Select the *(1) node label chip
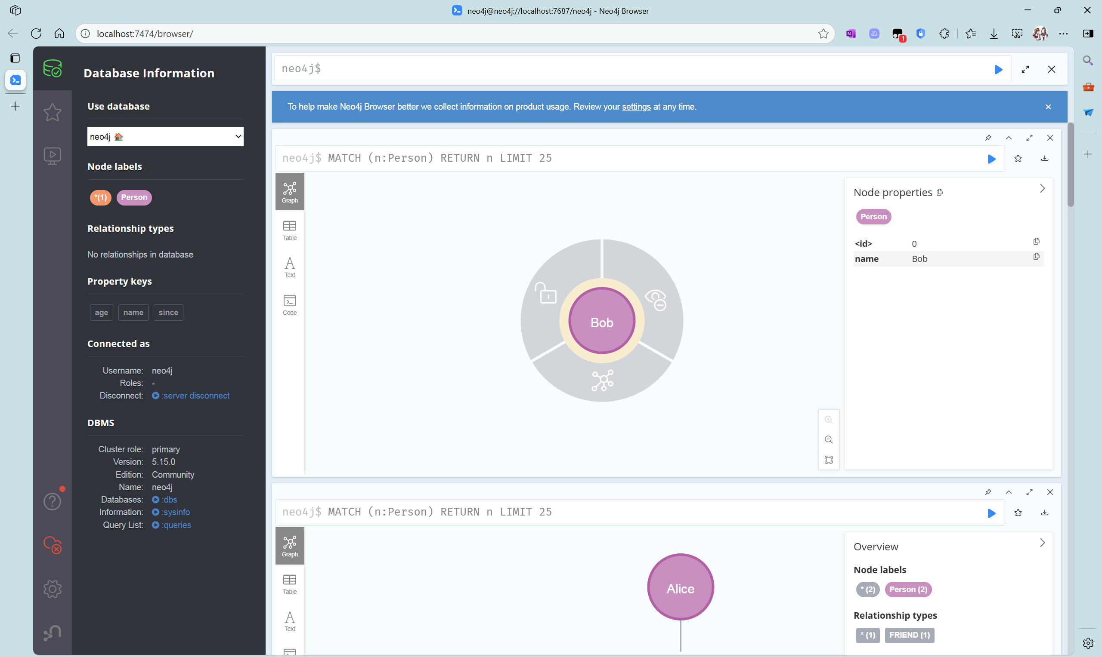Viewport: 1102px width, 657px height. (101, 197)
